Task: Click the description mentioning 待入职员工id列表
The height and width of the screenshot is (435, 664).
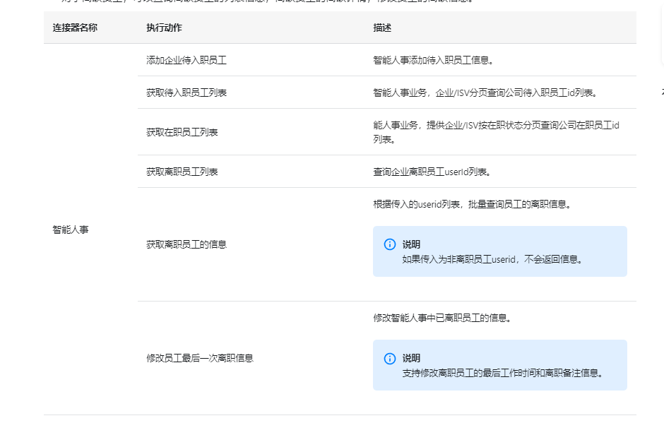Action: (x=485, y=93)
